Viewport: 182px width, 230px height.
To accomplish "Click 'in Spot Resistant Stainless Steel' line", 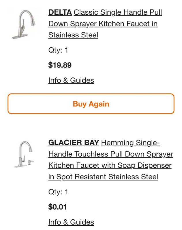I will pos(103,177).
